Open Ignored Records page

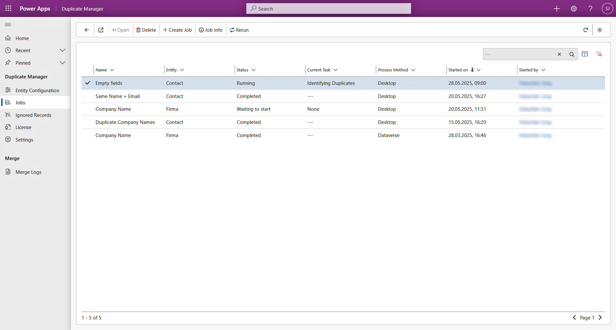pyautogui.click(x=35, y=115)
